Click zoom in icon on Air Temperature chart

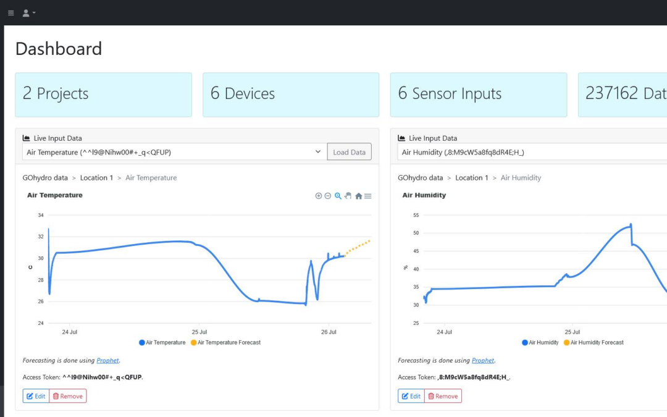319,196
